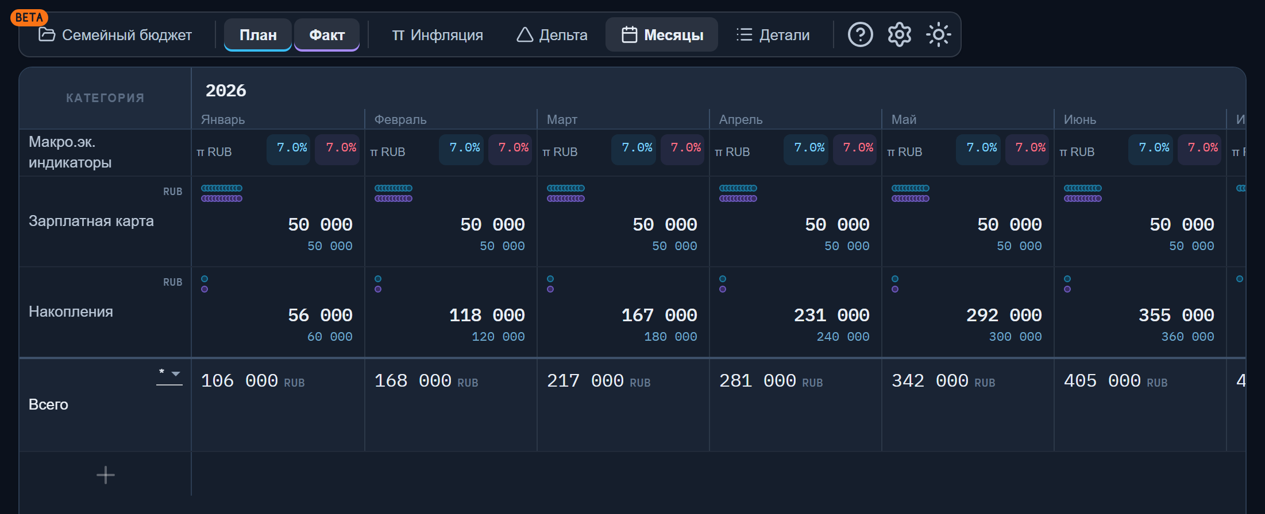Click Накопления Май value 292 000
Image resolution: width=1265 pixels, height=514 pixels.
click(1004, 315)
